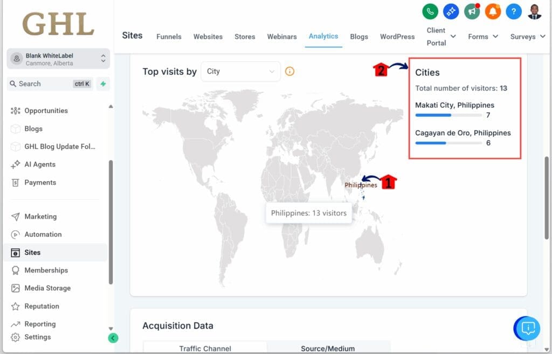Click the orange info icon beside City
Image resolution: width=552 pixels, height=354 pixels.
point(289,71)
